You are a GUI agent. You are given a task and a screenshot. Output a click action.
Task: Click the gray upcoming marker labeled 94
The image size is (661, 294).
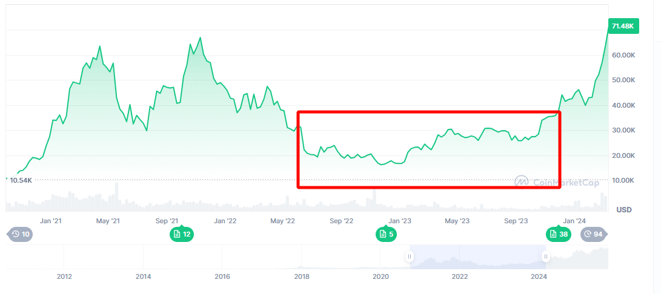(x=594, y=234)
